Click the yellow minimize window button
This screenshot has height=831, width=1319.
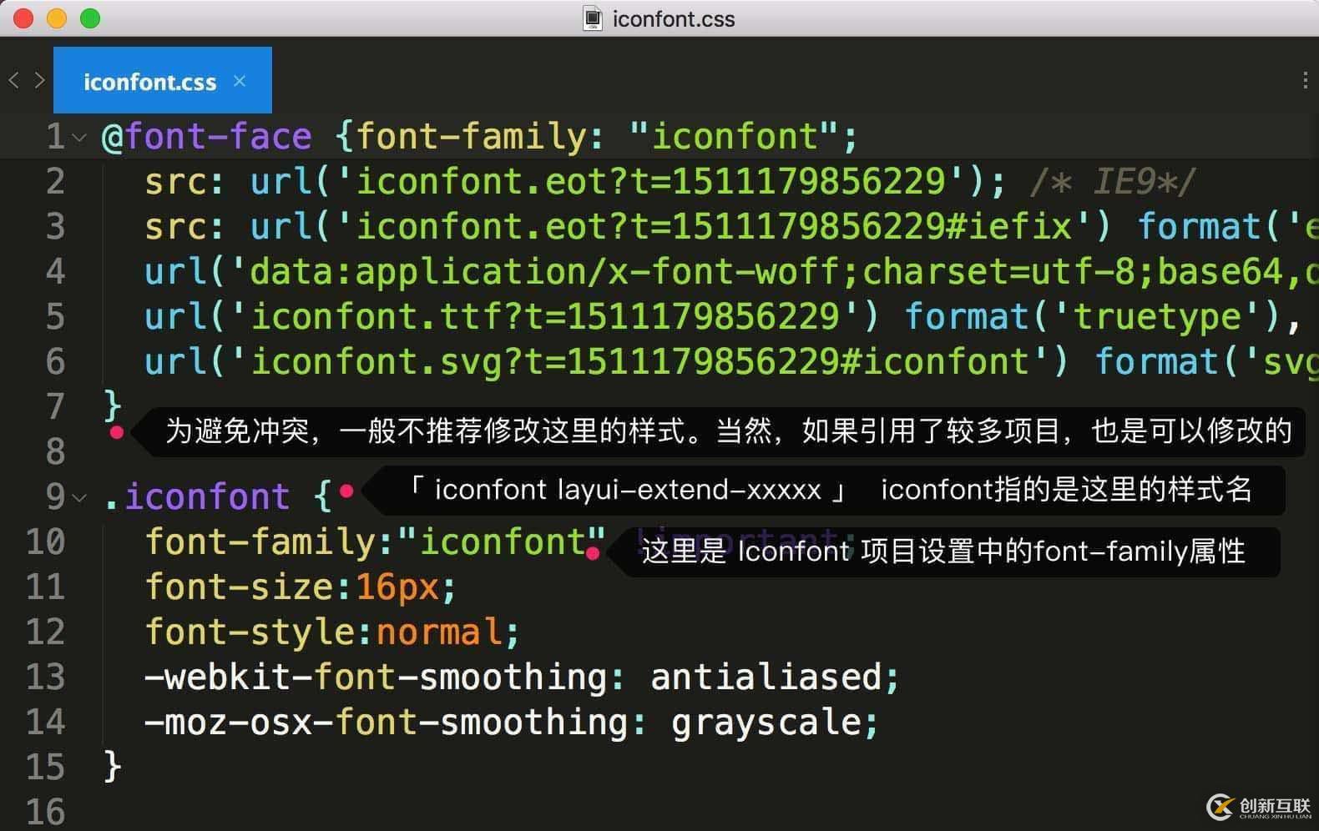pyautogui.click(x=57, y=18)
